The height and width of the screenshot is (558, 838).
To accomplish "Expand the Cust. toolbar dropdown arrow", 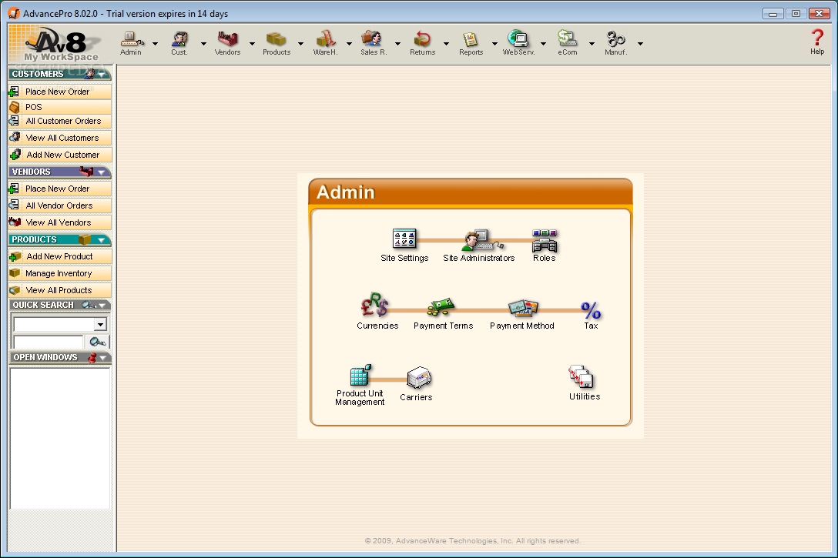I will (203, 44).
